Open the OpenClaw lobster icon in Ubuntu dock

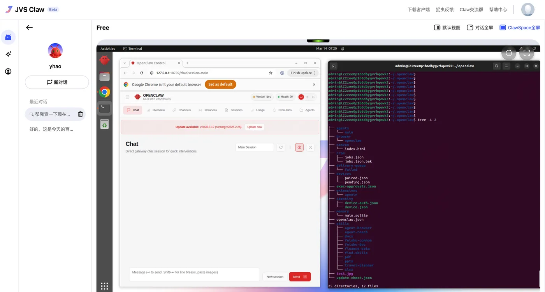tap(104, 60)
